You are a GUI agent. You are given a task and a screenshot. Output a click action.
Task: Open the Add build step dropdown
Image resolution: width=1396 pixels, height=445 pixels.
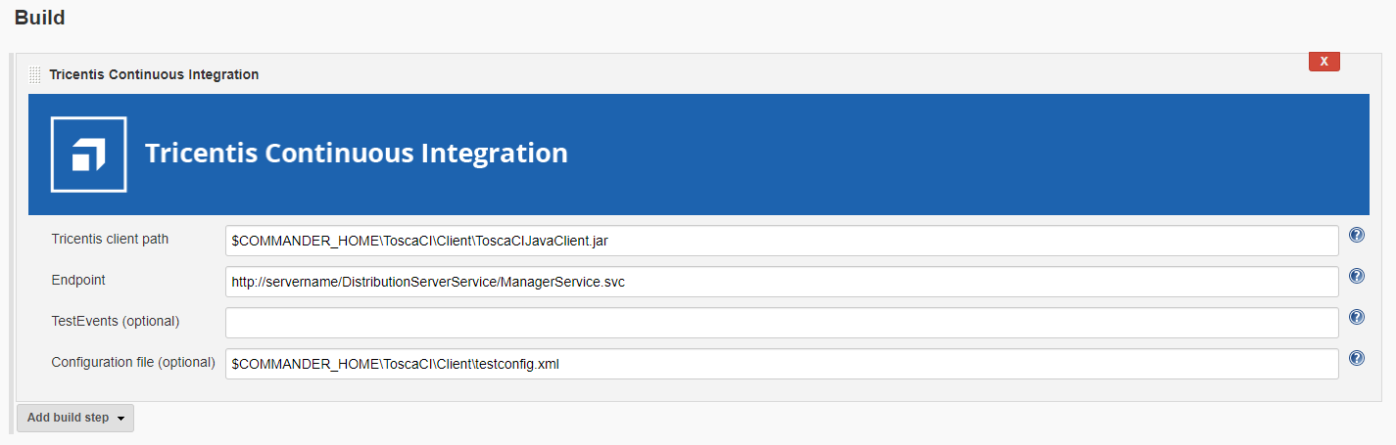point(75,418)
